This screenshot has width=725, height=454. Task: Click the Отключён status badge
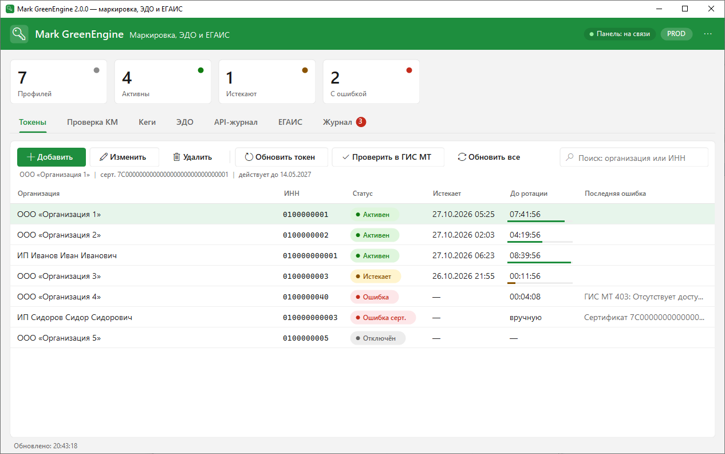click(378, 338)
